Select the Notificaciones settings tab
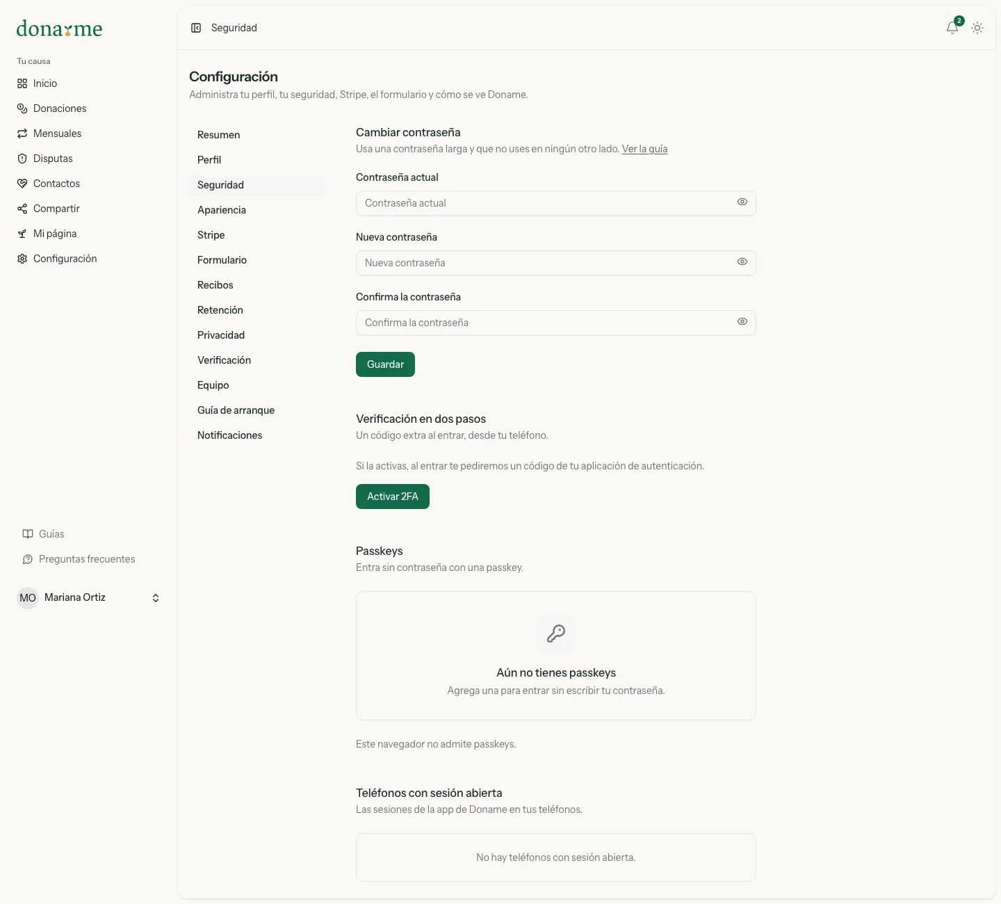 pyautogui.click(x=256, y=435)
